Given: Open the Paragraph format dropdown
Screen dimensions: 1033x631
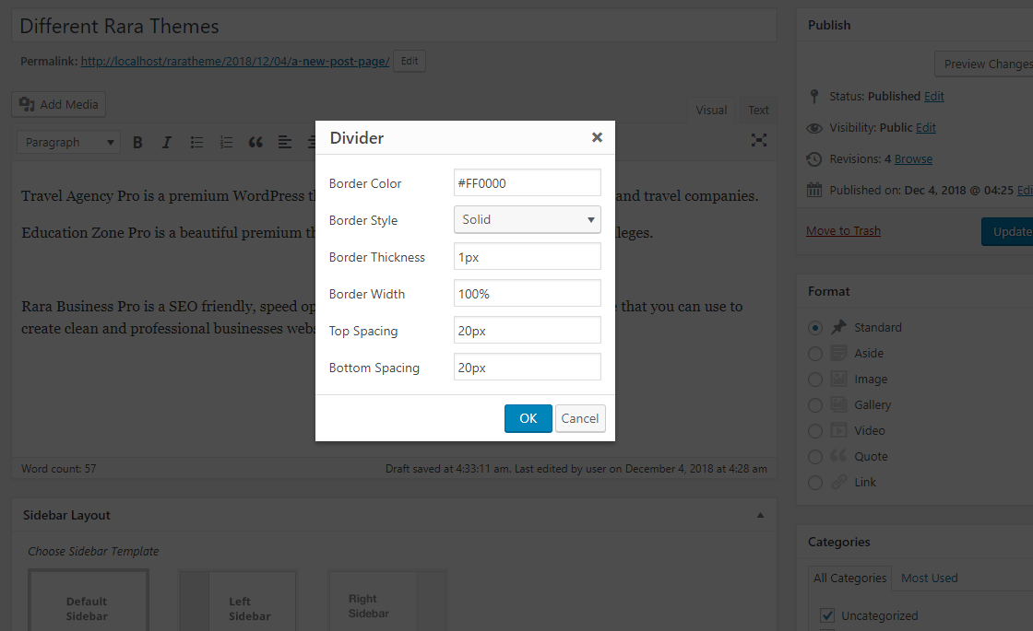Looking at the screenshot, I should tap(69, 142).
